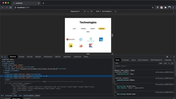Select the DESIGN category button

(x=88, y=32)
